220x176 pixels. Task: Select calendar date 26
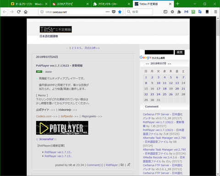pos(171,94)
